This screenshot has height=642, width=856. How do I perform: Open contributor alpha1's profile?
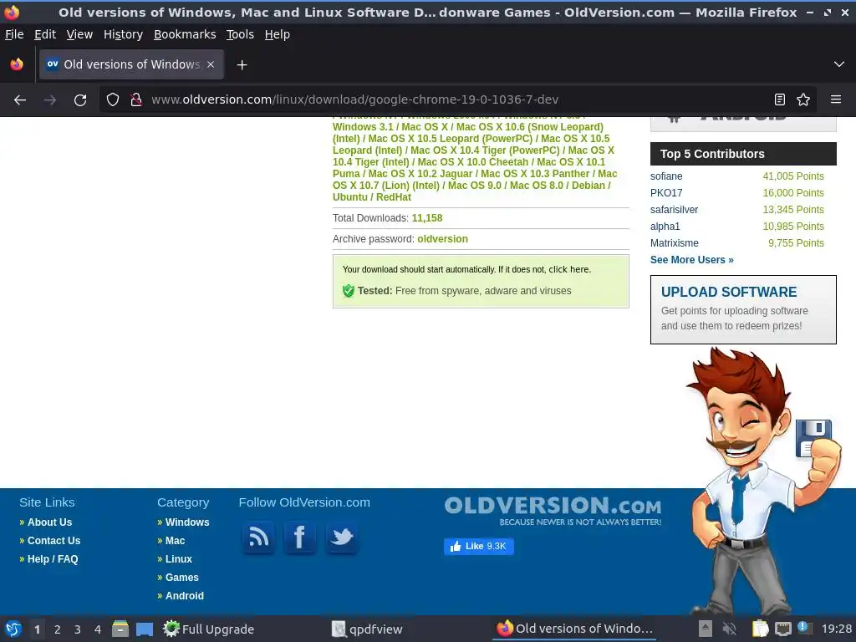tap(665, 227)
